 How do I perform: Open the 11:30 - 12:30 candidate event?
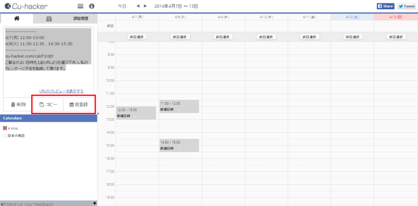point(179,107)
